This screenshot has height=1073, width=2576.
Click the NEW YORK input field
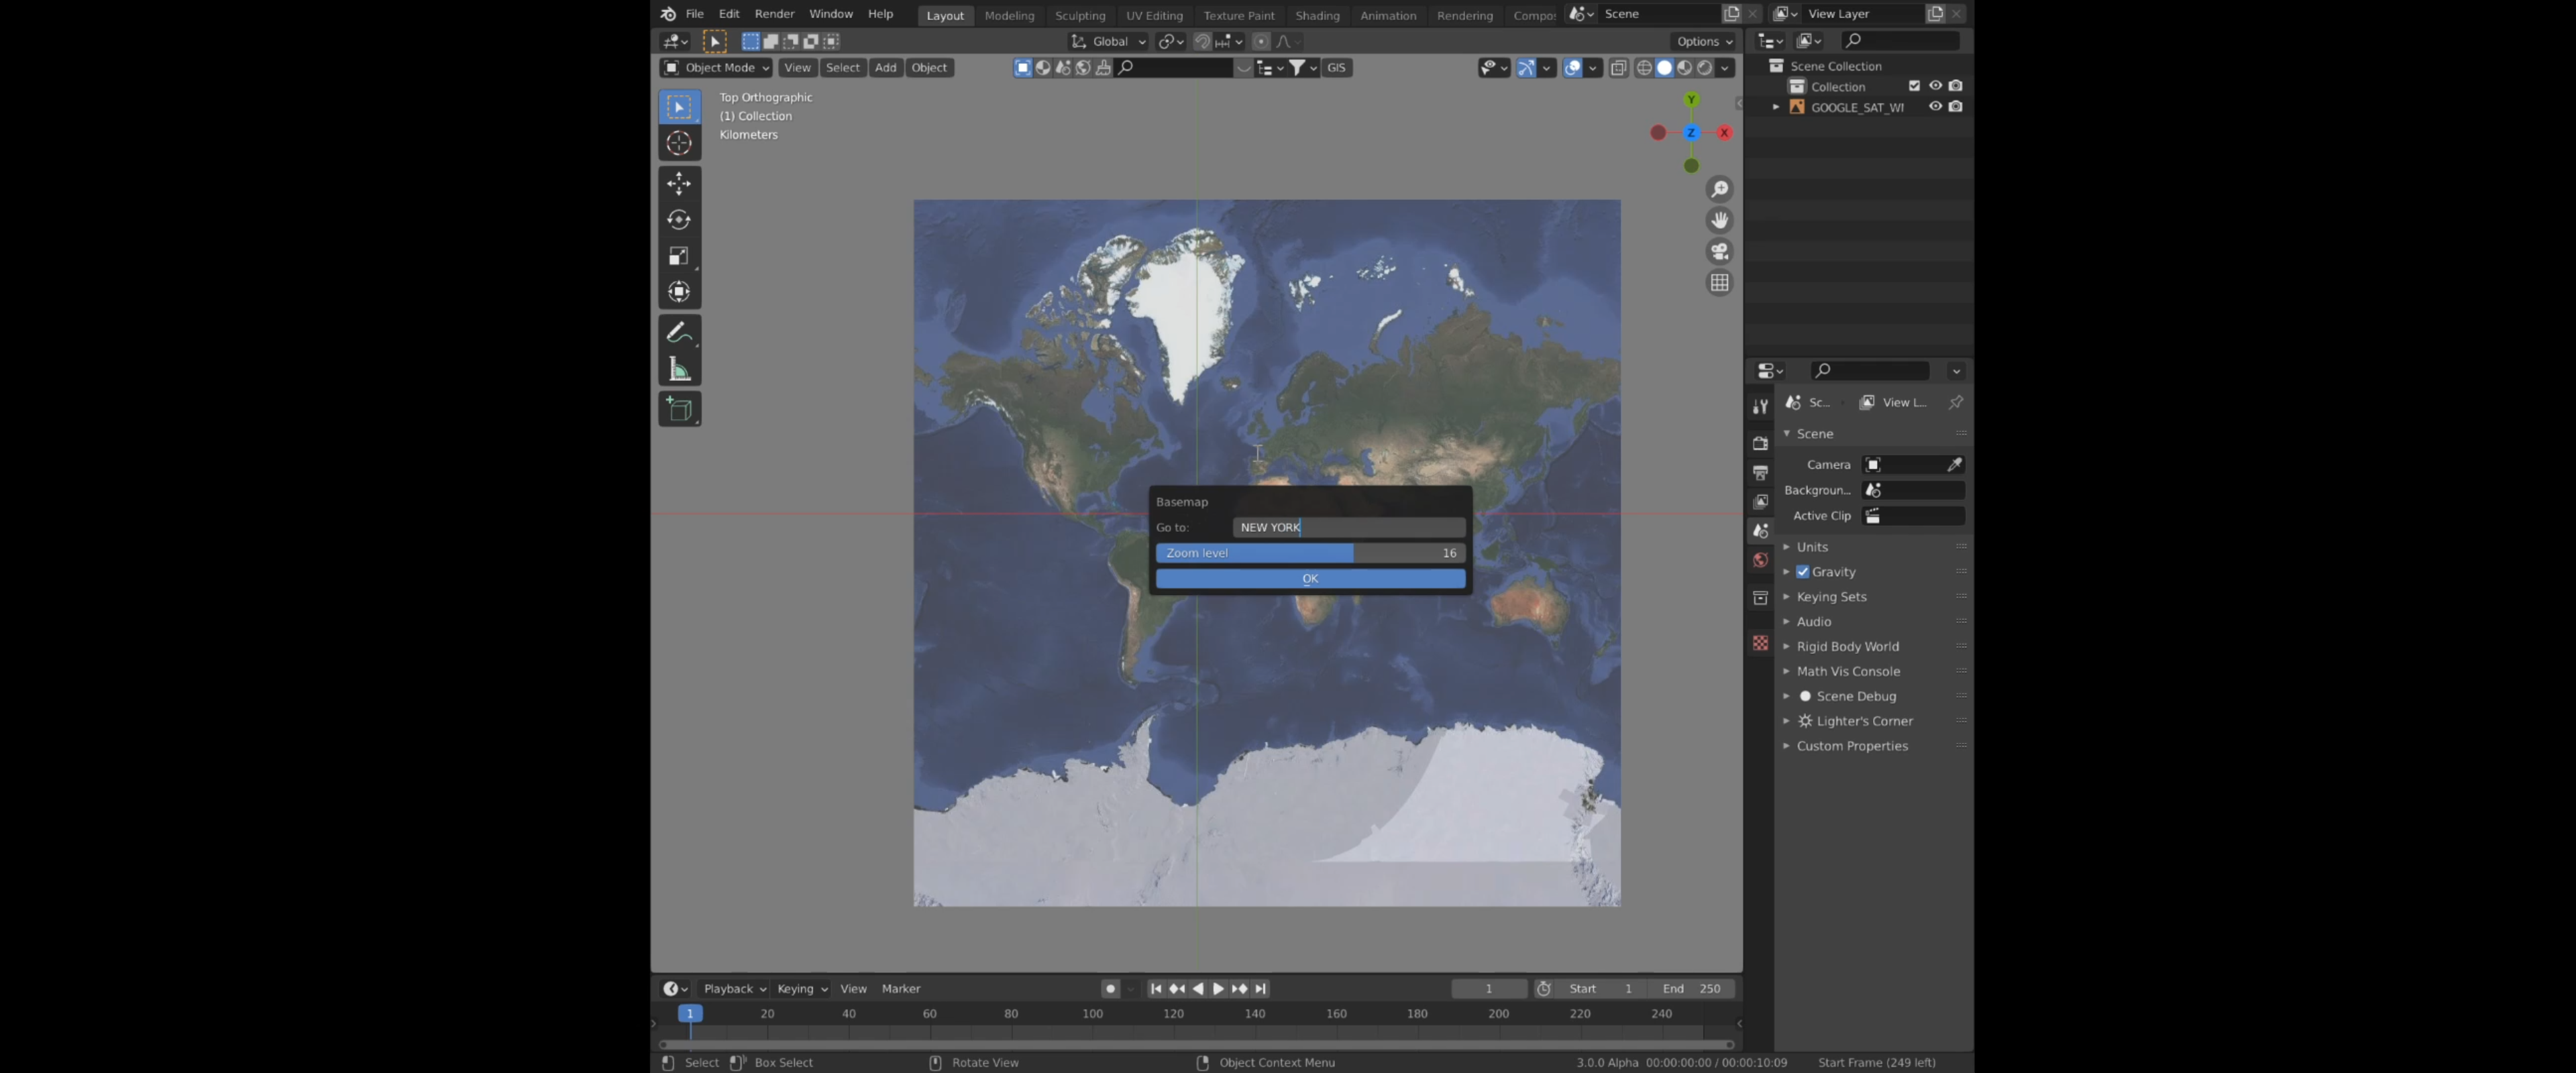click(x=1347, y=526)
